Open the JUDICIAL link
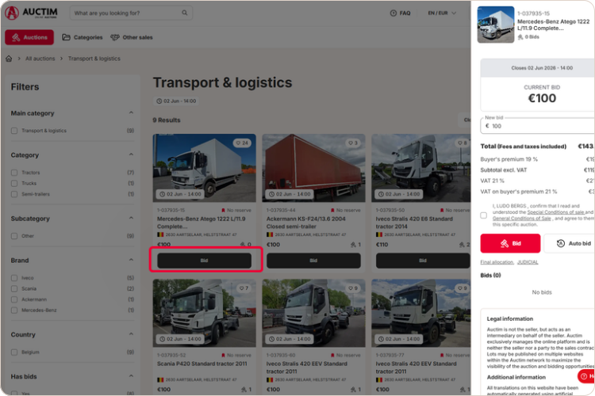 pos(528,262)
